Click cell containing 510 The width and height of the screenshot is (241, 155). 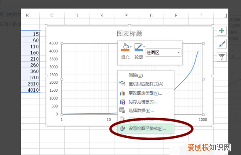(x=30, y=77)
